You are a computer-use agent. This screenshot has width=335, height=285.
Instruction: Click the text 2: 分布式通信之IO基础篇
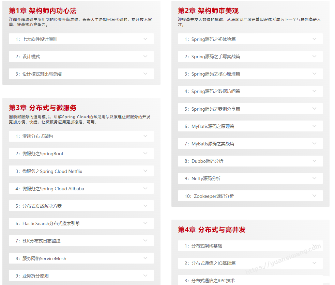(x=210, y=264)
